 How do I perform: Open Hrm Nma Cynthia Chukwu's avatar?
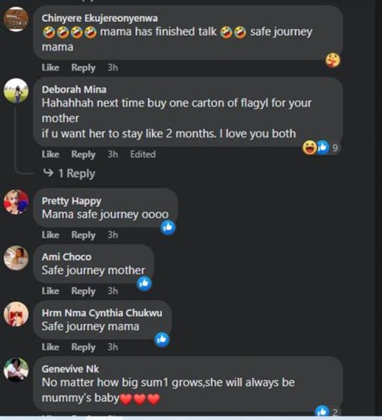[x=16, y=314]
